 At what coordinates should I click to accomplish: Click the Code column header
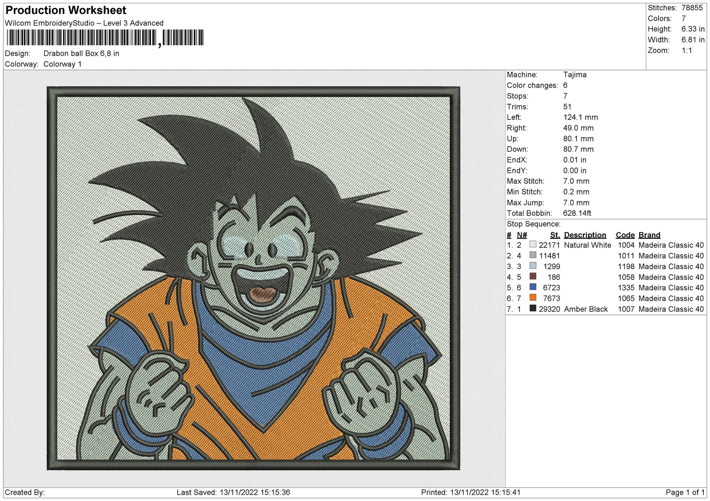tap(625, 235)
